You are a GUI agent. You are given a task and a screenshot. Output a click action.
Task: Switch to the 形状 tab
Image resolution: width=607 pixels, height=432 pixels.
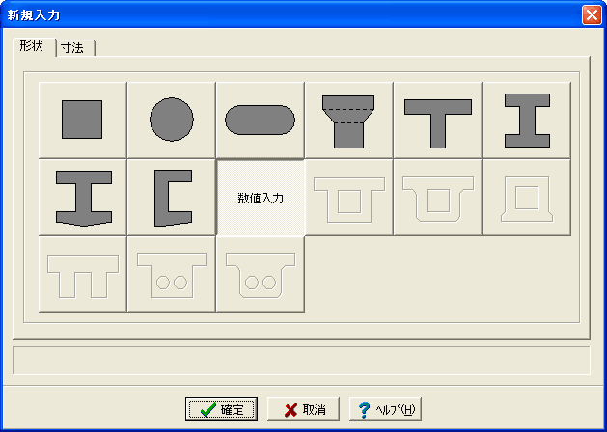tap(35, 47)
